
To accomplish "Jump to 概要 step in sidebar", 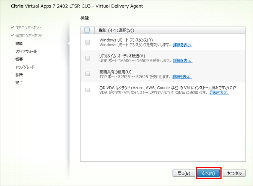I will pos(19,59).
